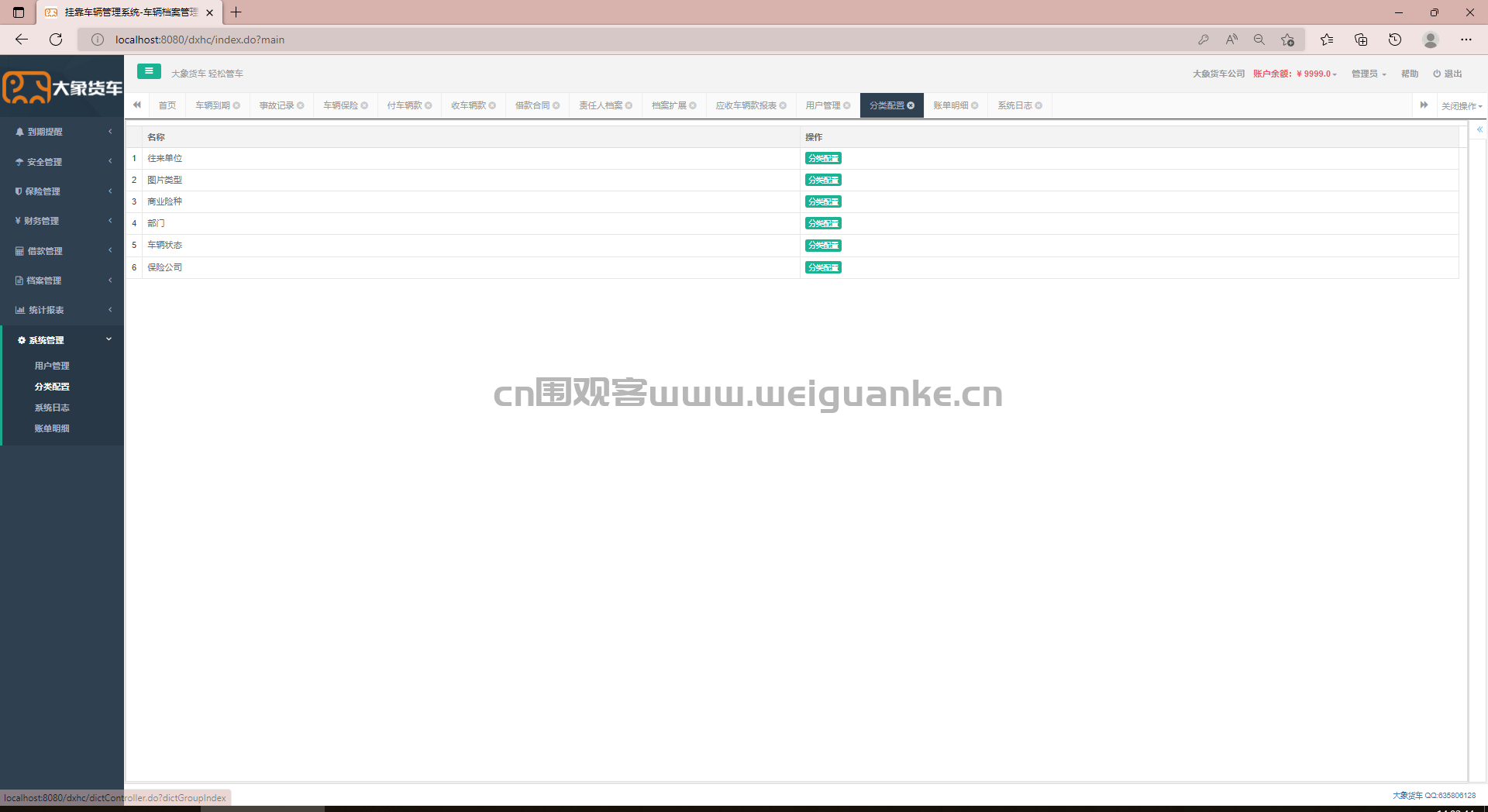Expand 档案管理 sidebar menu
This screenshot has height=812, width=1488.
click(x=62, y=280)
